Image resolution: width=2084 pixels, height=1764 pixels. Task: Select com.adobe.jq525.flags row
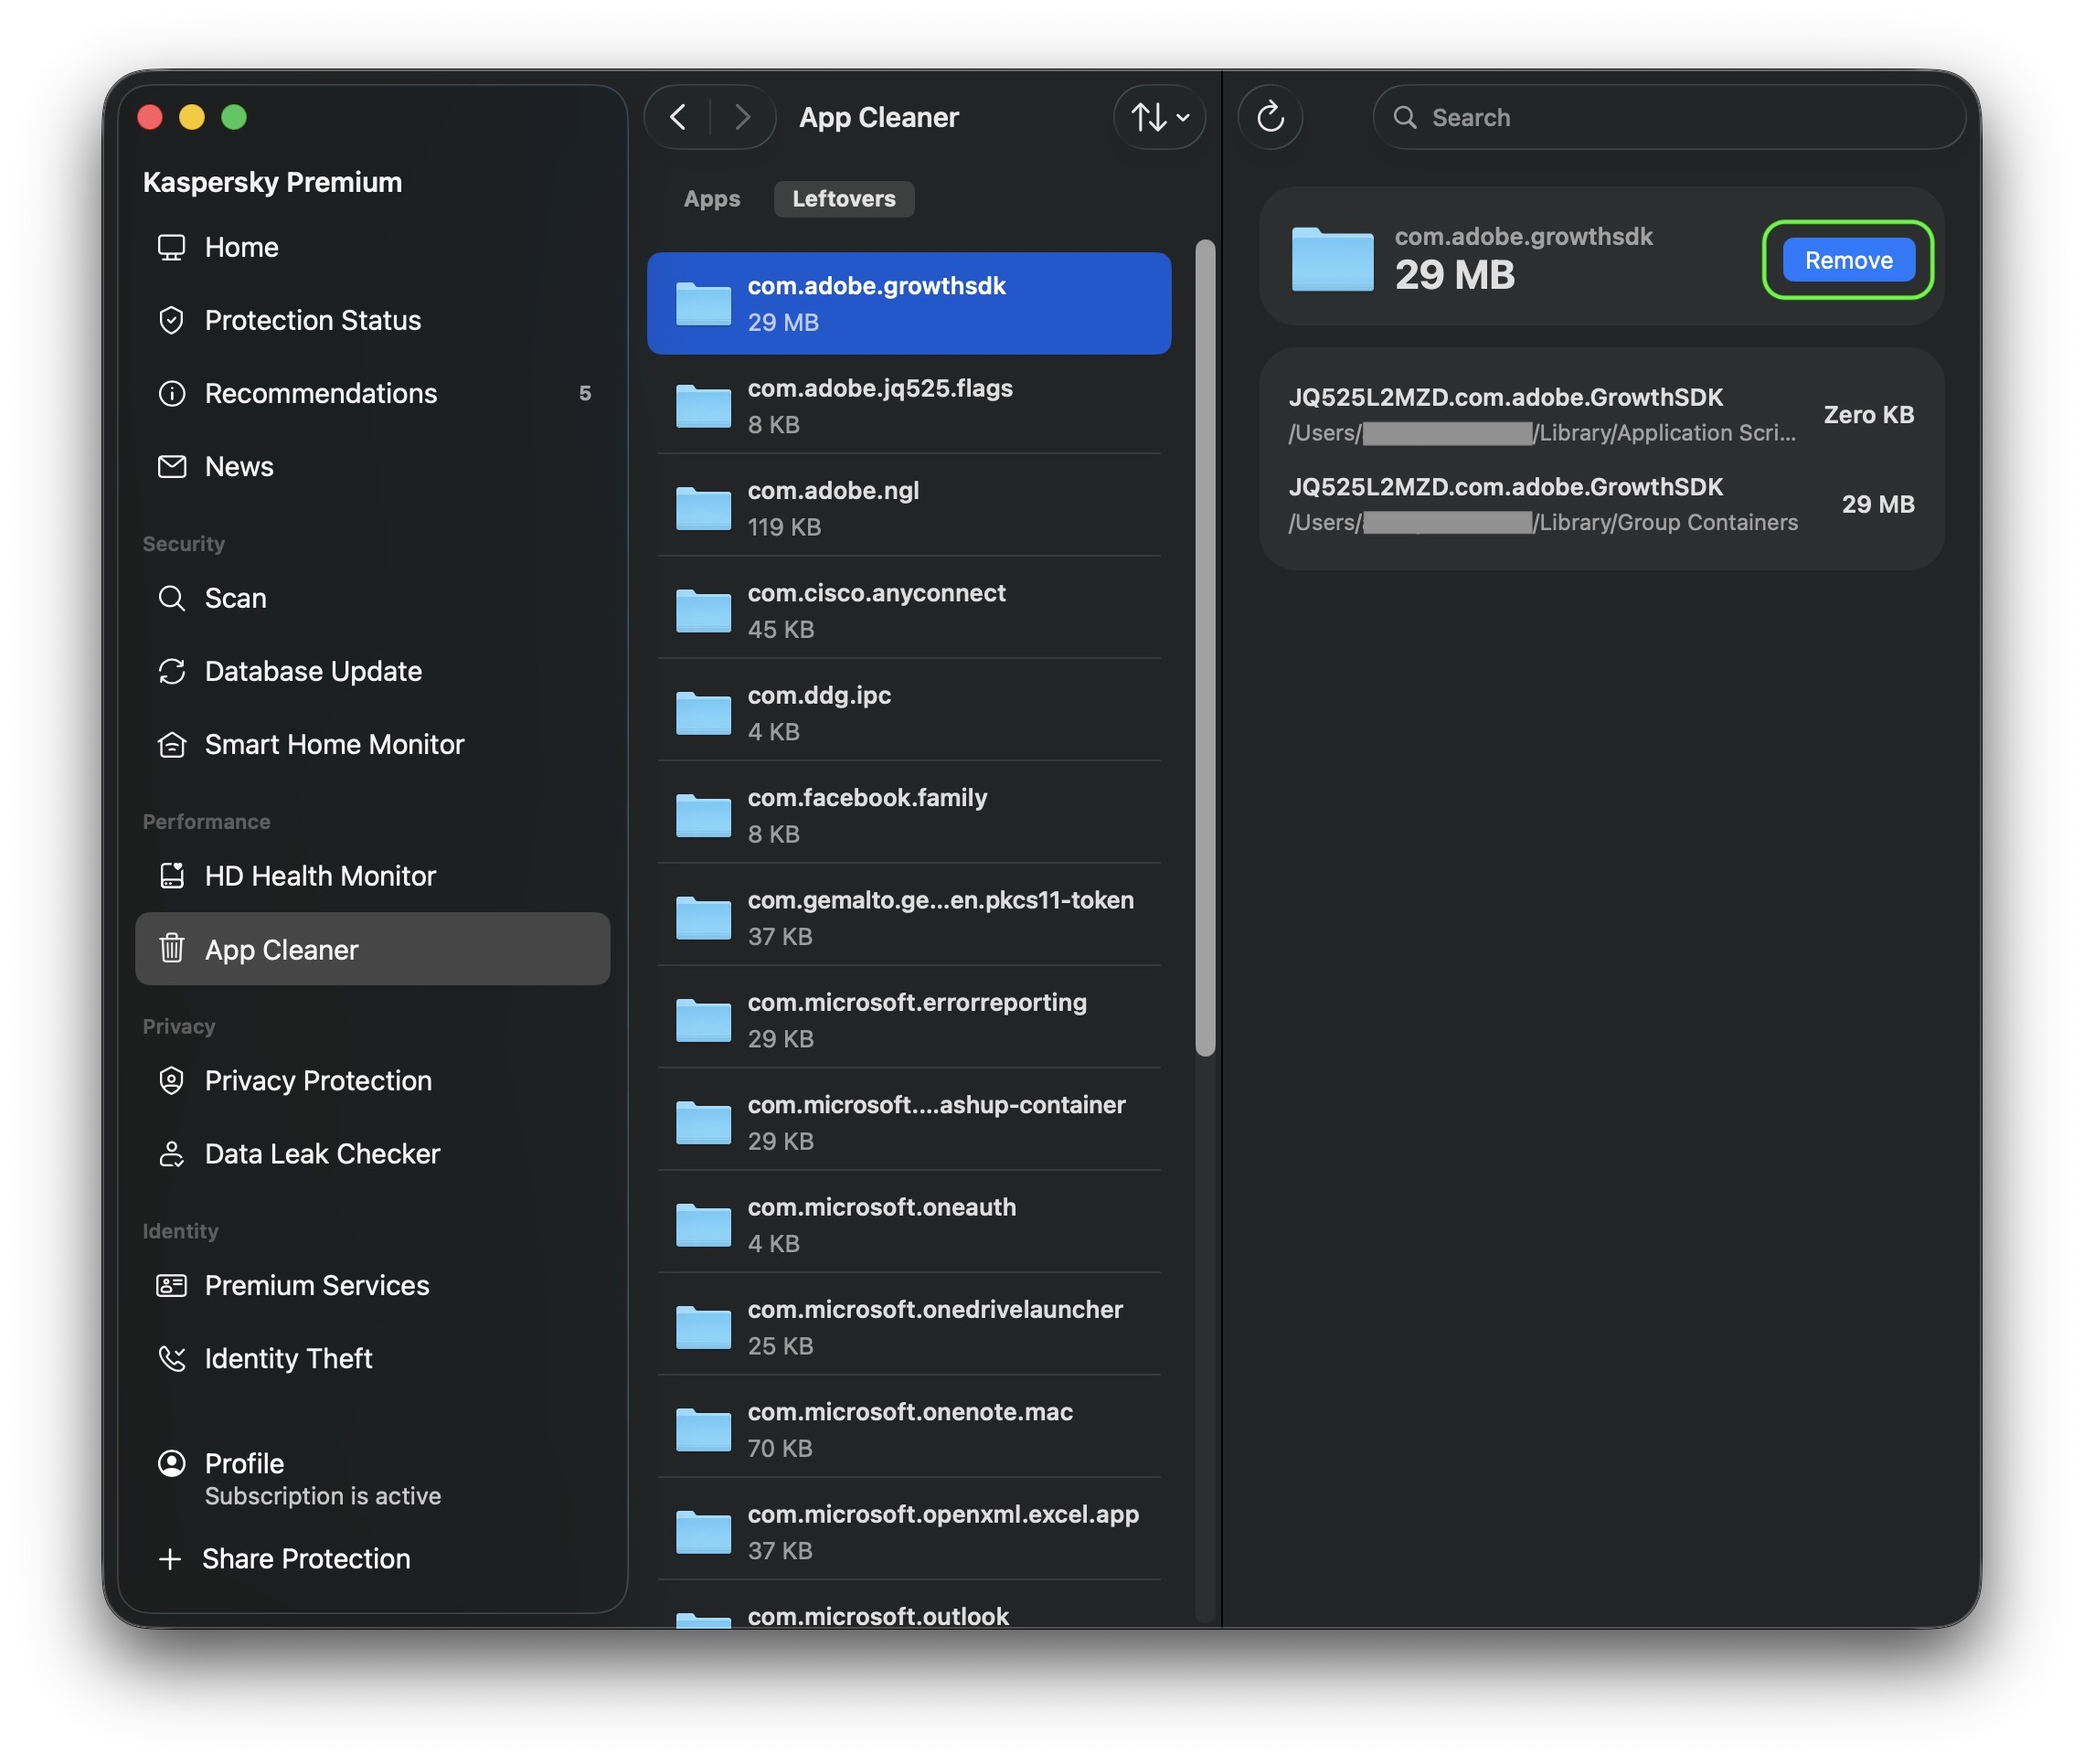(x=909, y=405)
